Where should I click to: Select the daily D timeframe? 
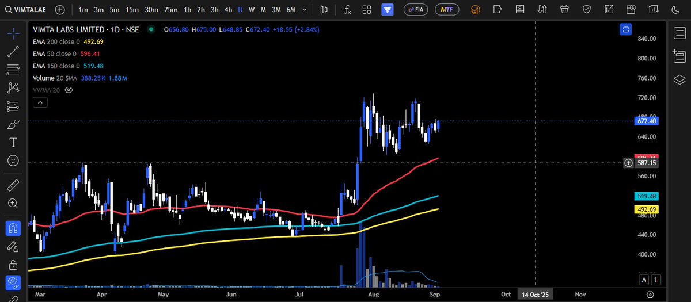pyautogui.click(x=240, y=10)
